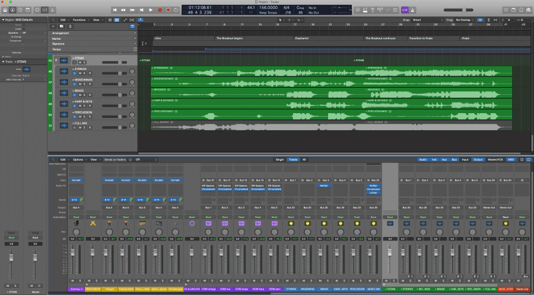Click the FULL MIX track pan knob

tap(132, 126)
